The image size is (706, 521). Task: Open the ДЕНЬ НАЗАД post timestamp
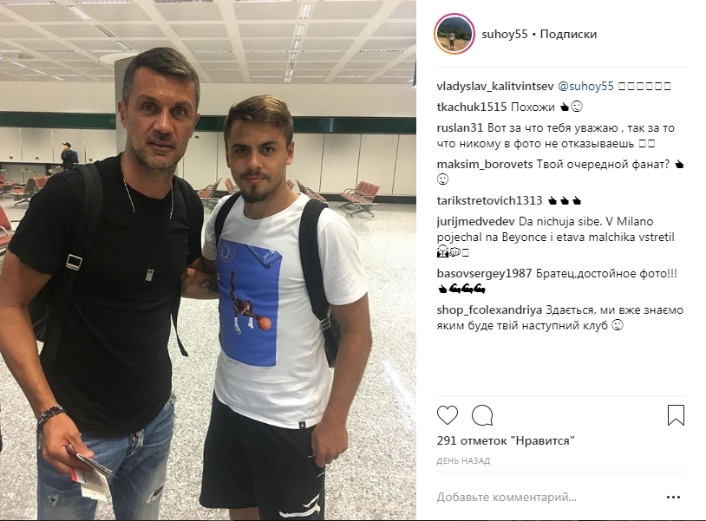click(463, 460)
